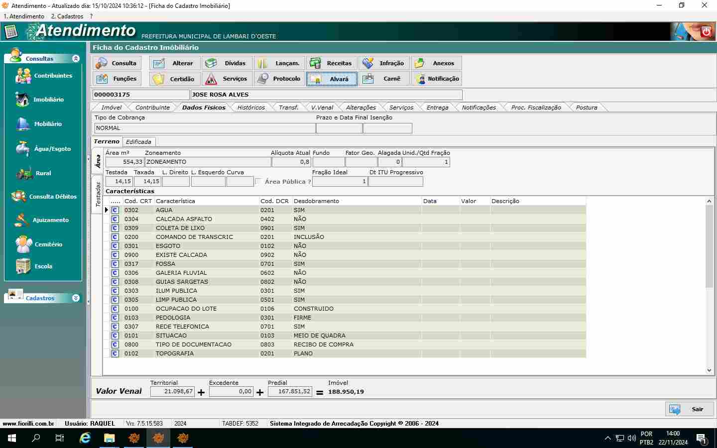
Task: Click the Sair button
Action: coord(689,409)
